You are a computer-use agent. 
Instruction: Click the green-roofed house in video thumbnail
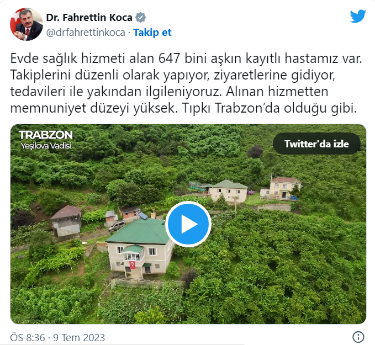[139, 247]
